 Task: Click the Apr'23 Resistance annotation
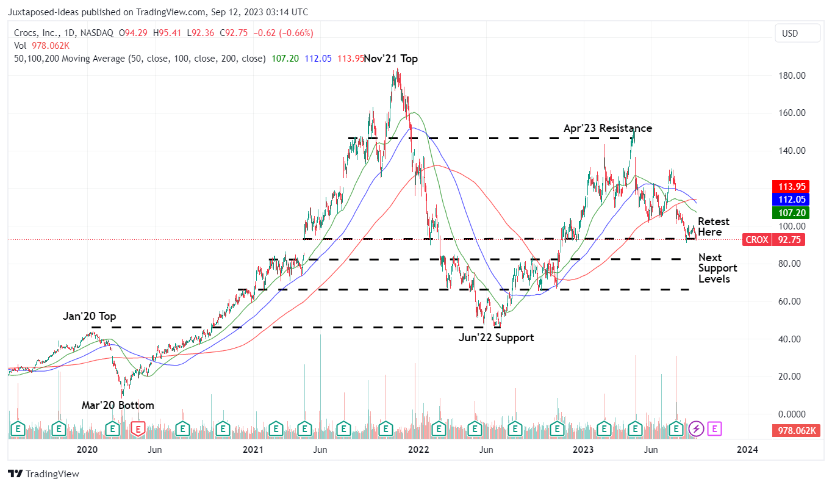(608, 128)
